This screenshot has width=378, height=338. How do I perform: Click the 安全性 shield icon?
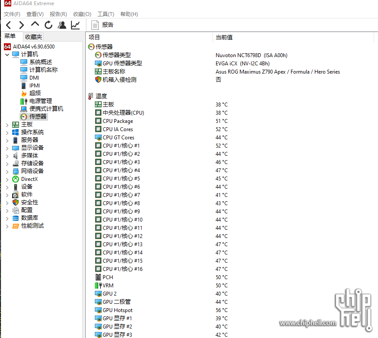[16, 203]
